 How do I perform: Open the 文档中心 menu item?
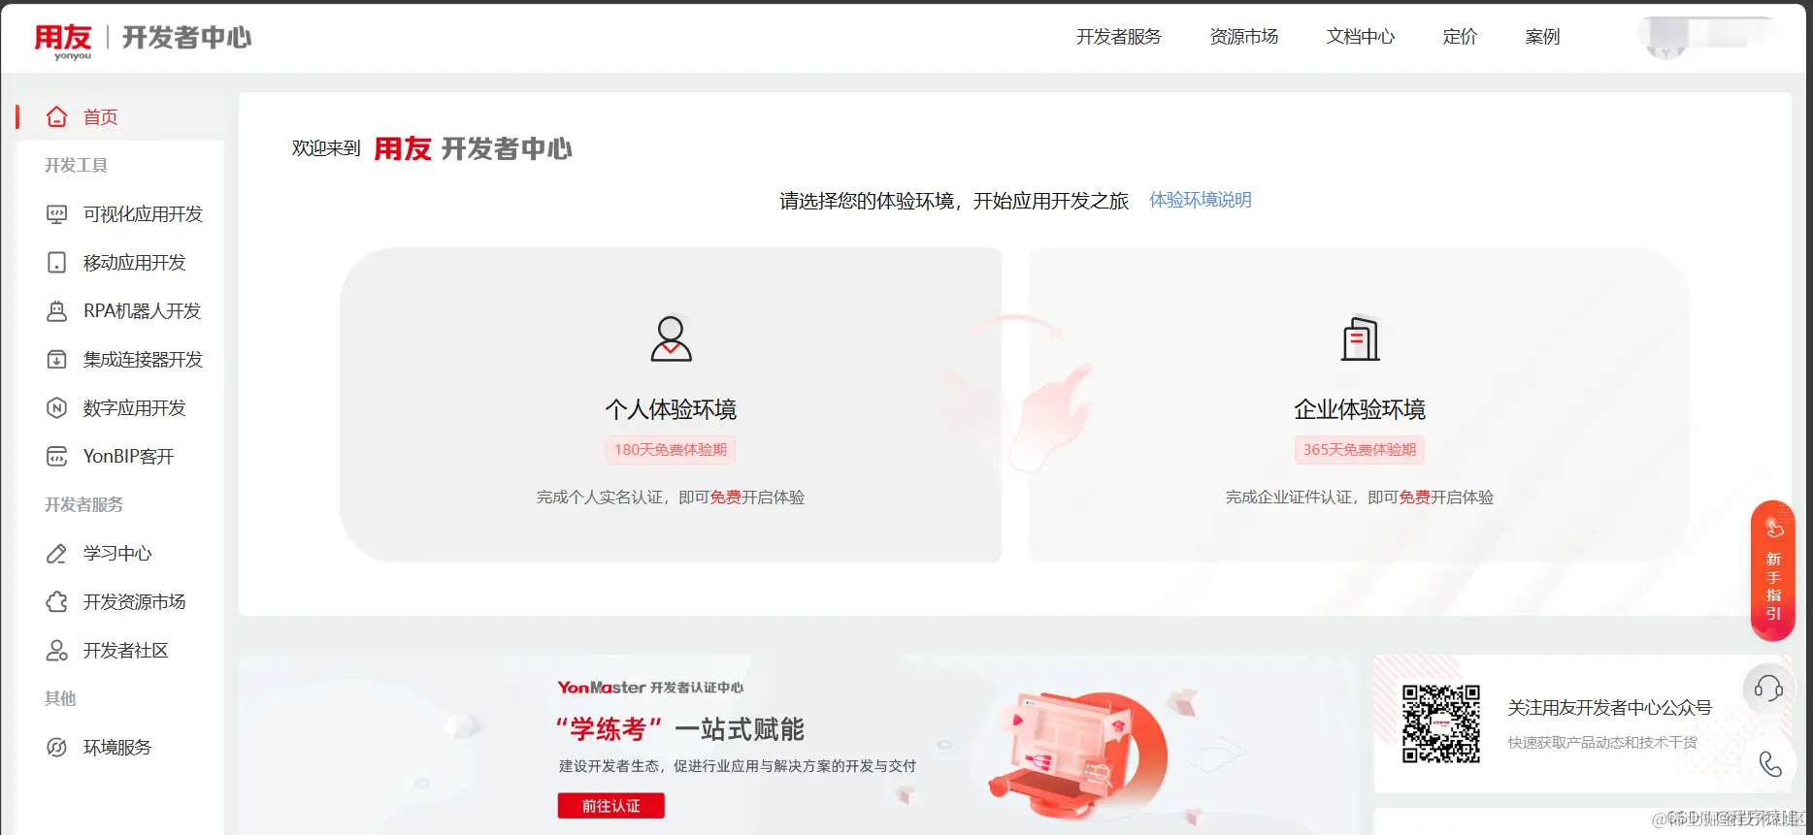tap(1360, 37)
